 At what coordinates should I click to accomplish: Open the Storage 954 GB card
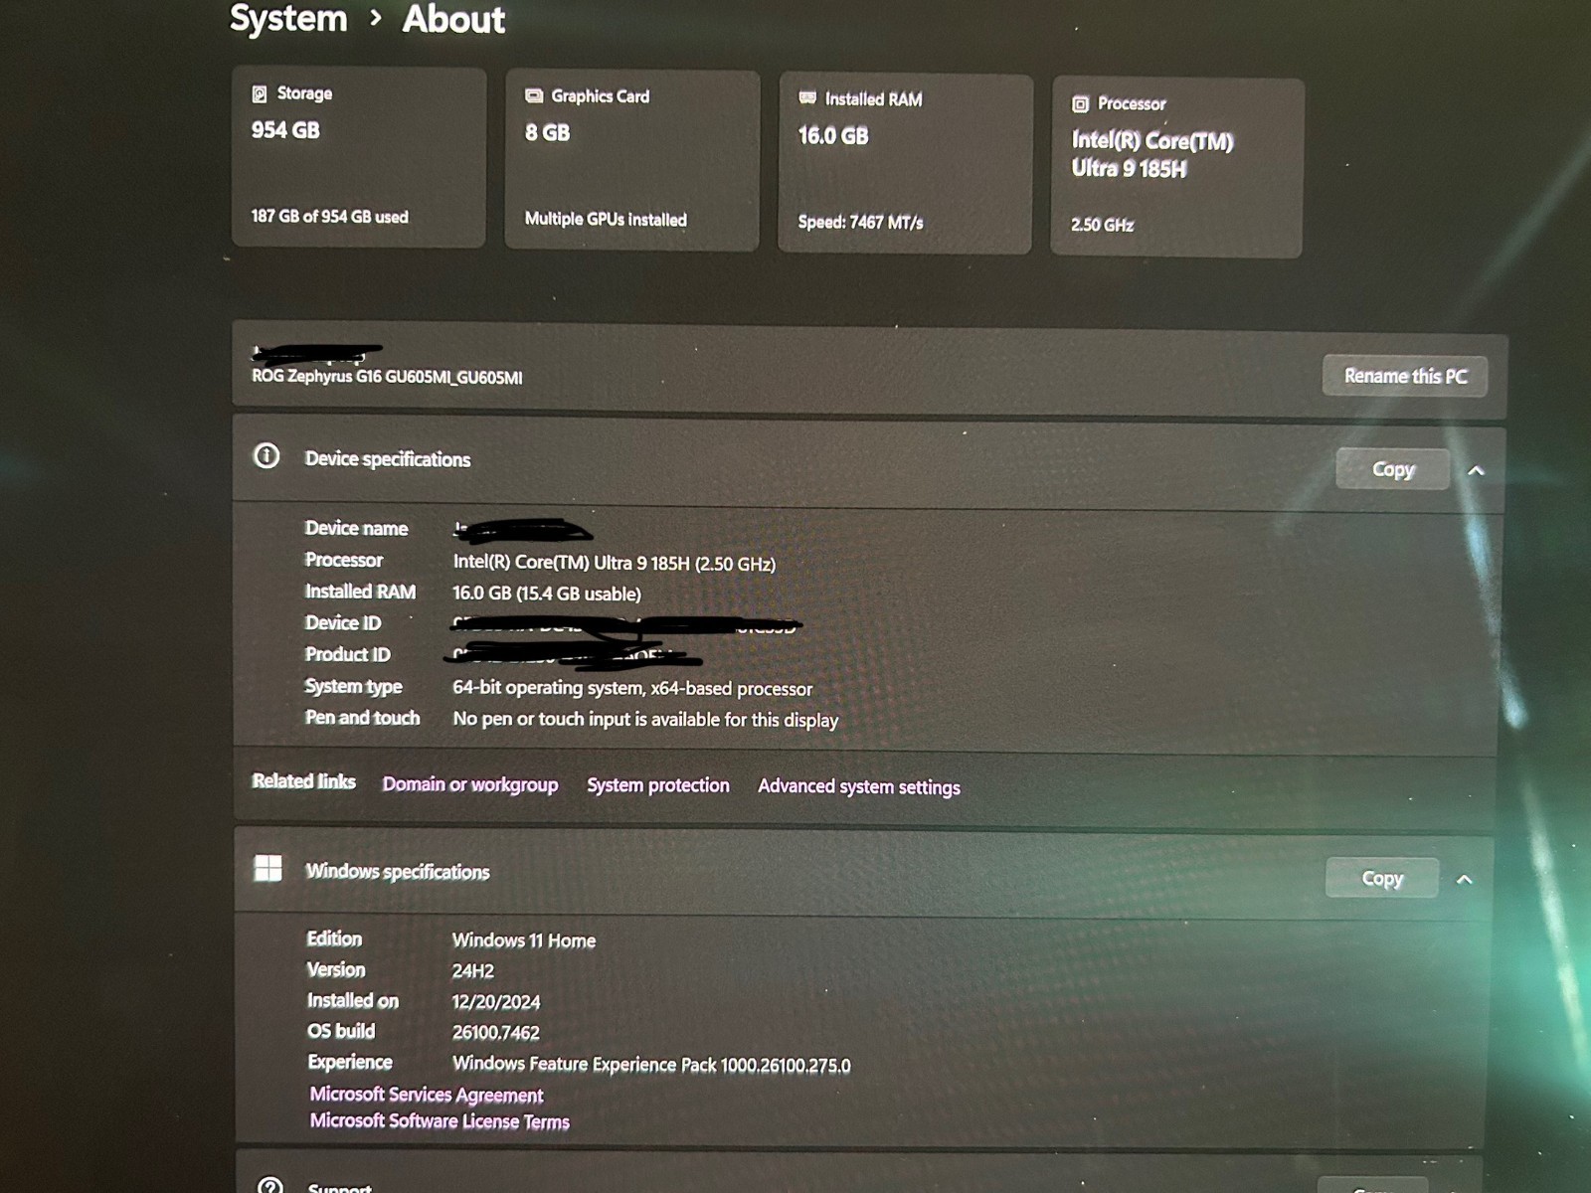(x=359, y=157)
